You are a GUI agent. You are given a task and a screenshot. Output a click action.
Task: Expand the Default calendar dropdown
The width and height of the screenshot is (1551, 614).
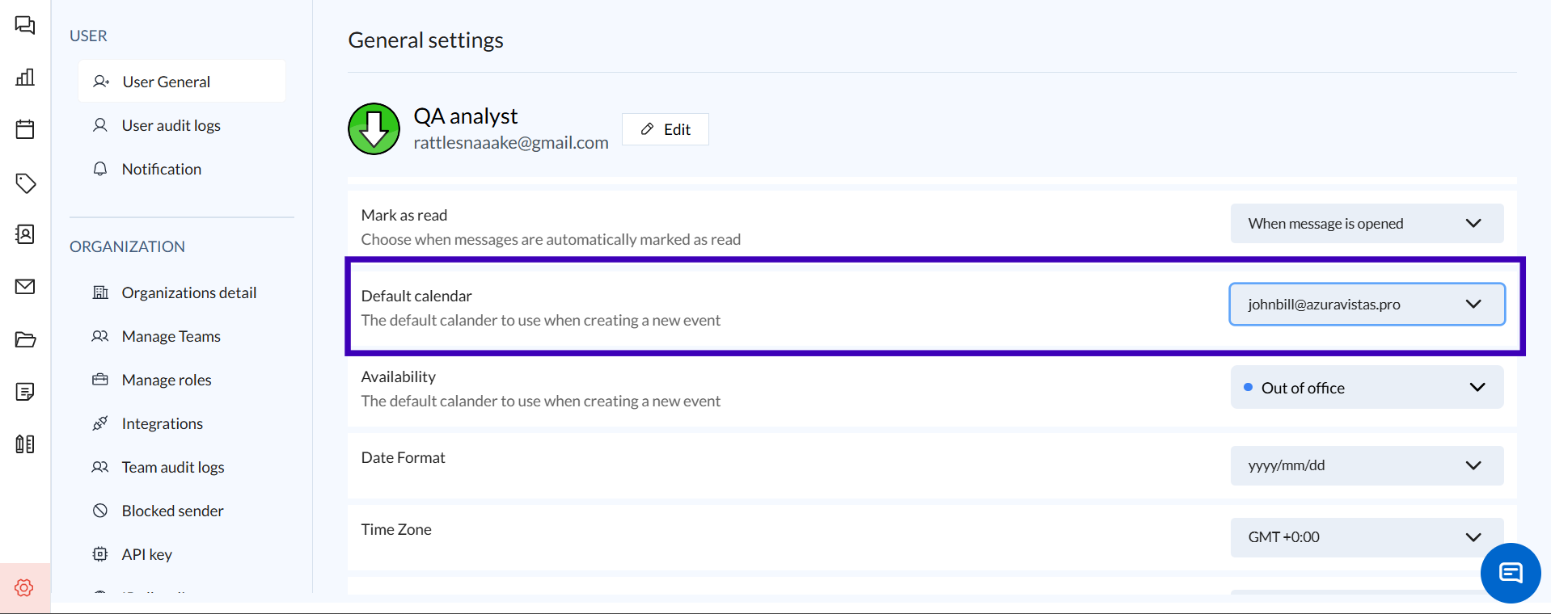coord(1366,305)
